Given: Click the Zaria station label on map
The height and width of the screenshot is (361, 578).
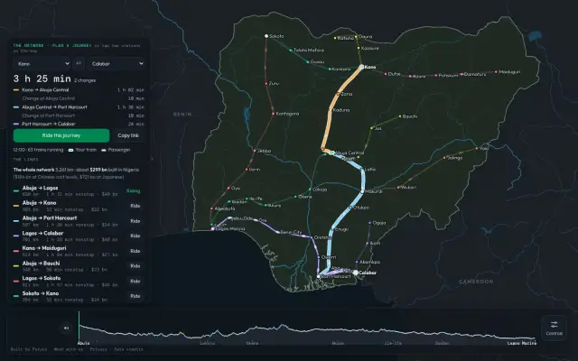Looking at the screenshot, I should pos(347,94).
